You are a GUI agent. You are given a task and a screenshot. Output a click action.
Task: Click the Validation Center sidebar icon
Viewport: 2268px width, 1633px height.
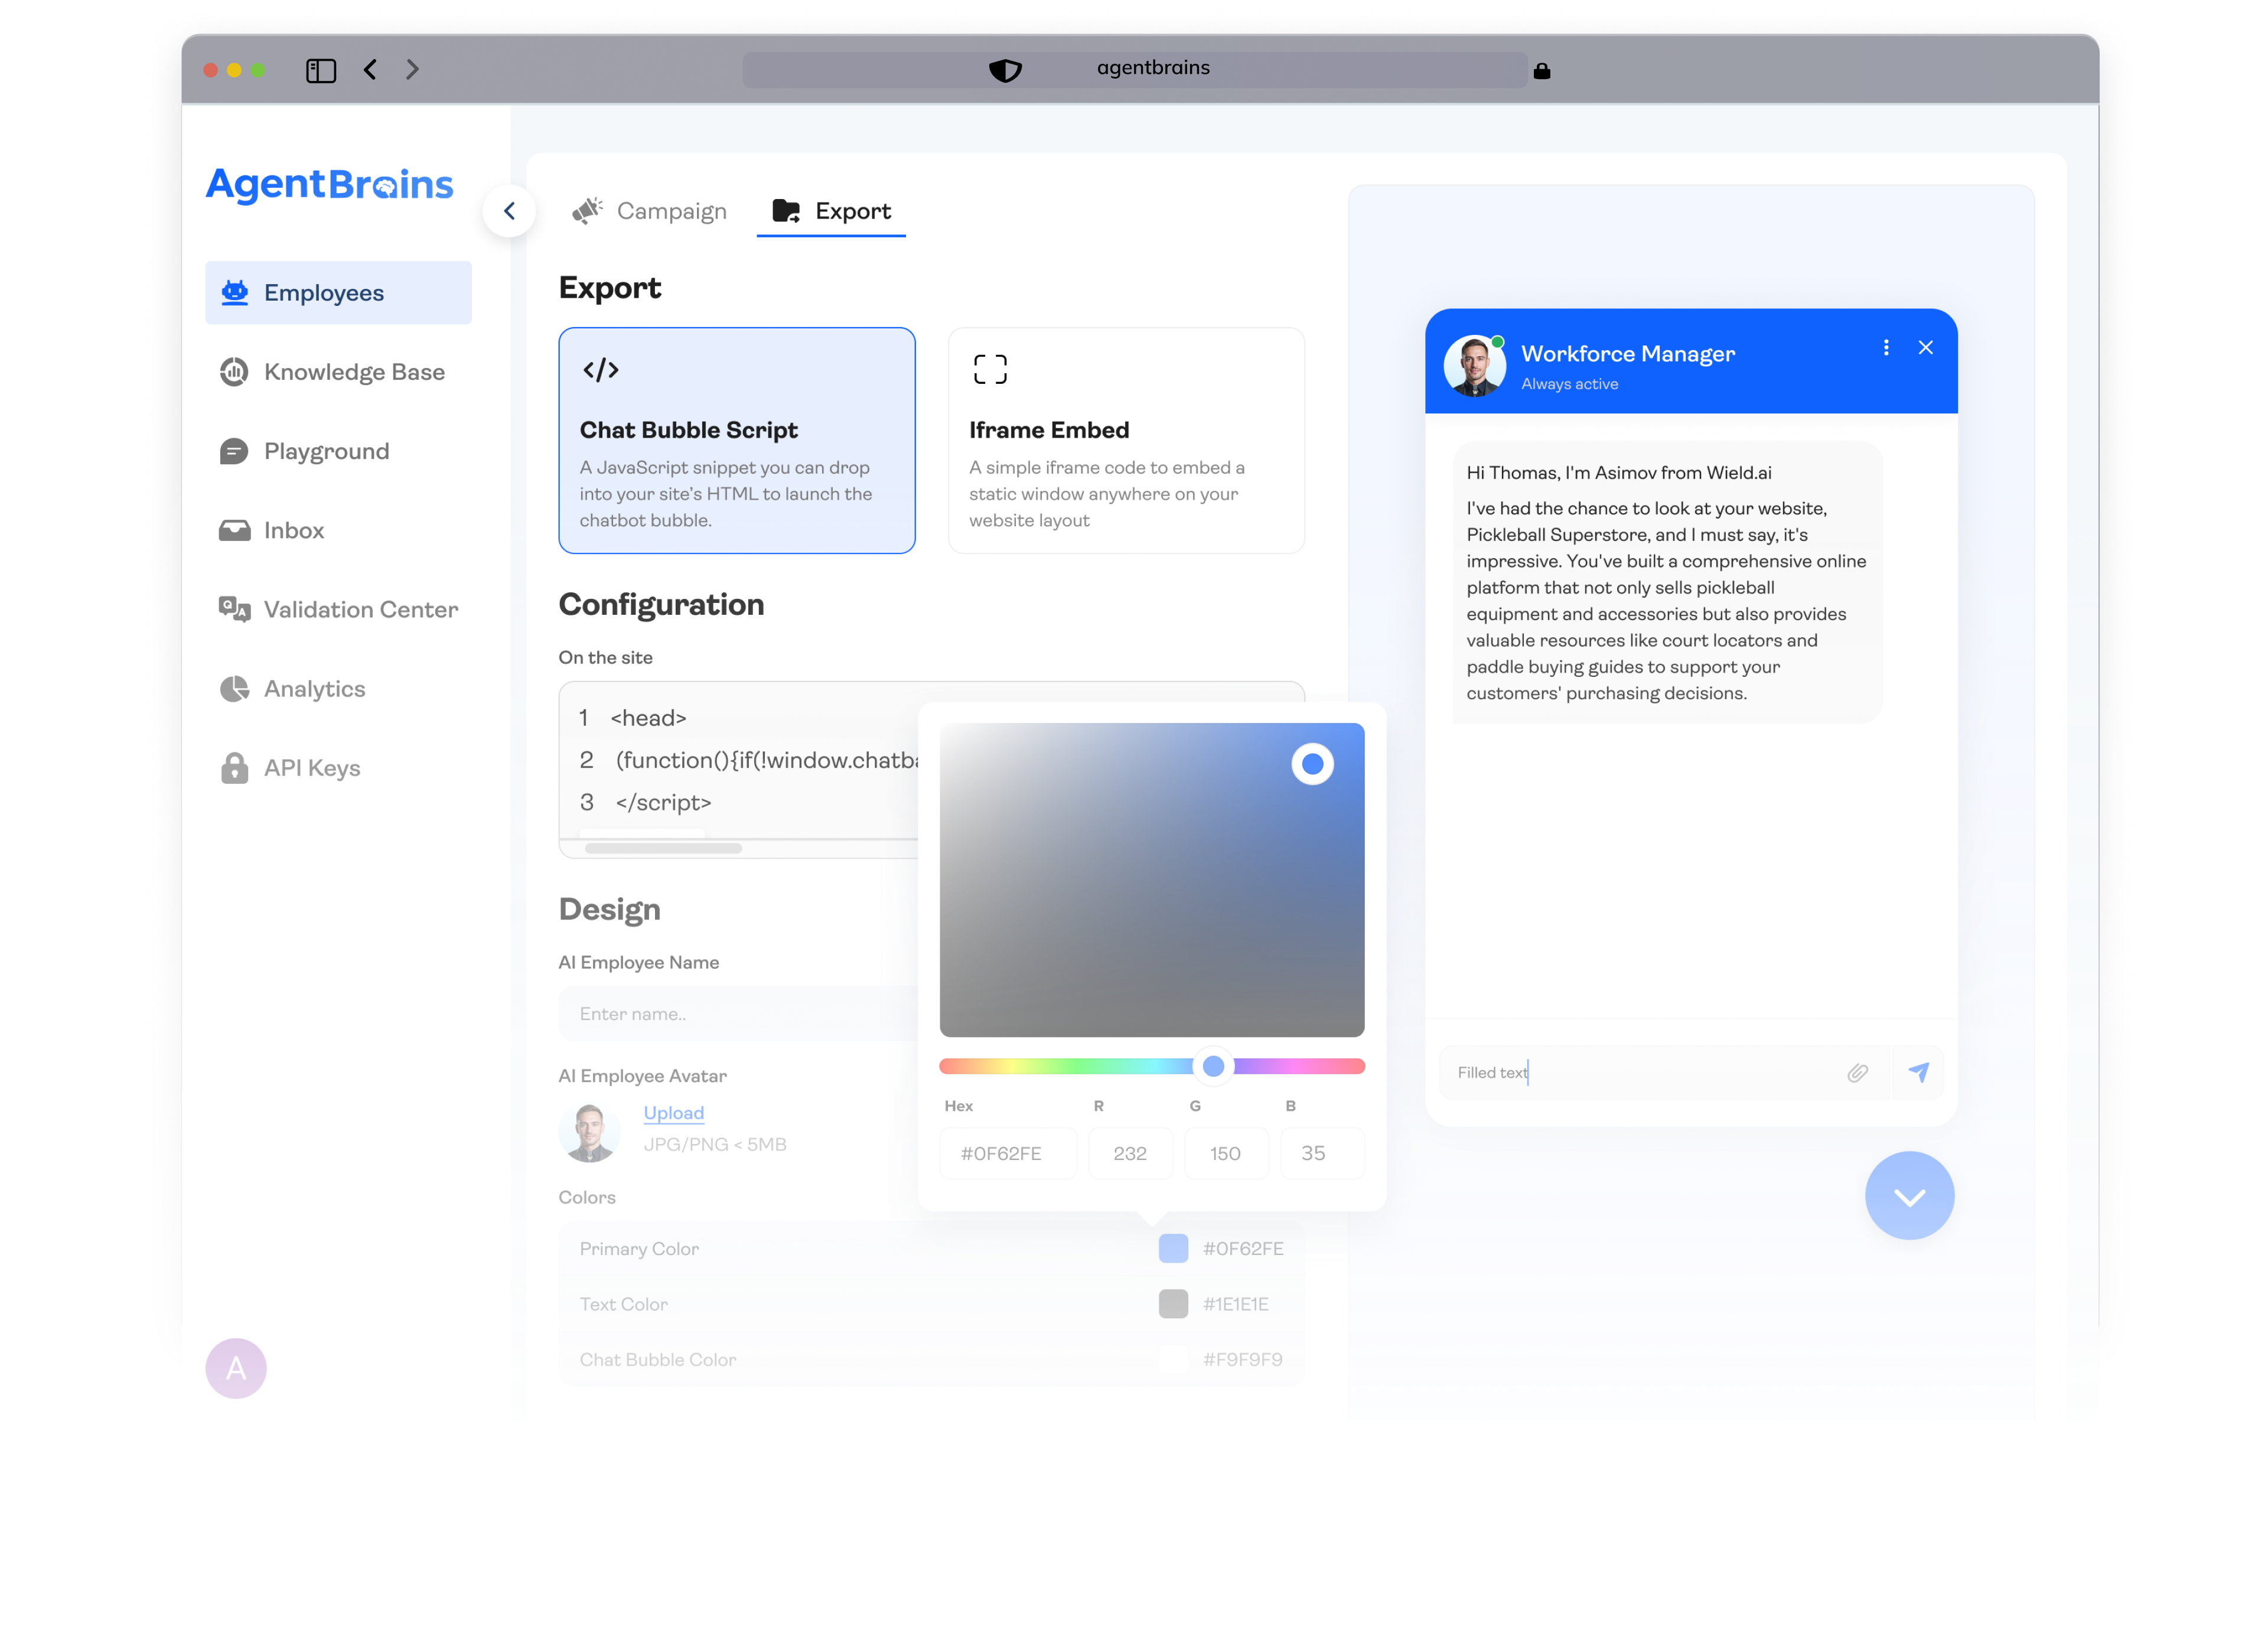tap(235, 609)
